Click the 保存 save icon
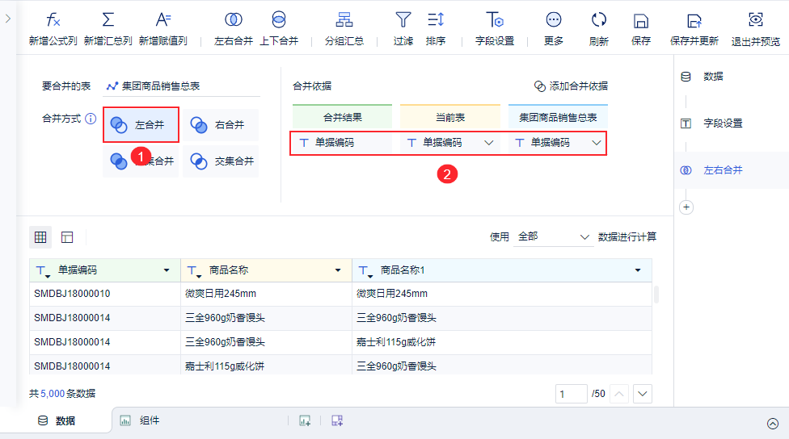The width and height of the screenshot is (789, 439). click(640, 21)
